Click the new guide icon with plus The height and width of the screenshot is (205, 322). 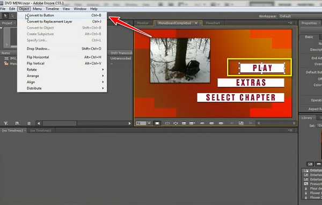pos(192,123)
